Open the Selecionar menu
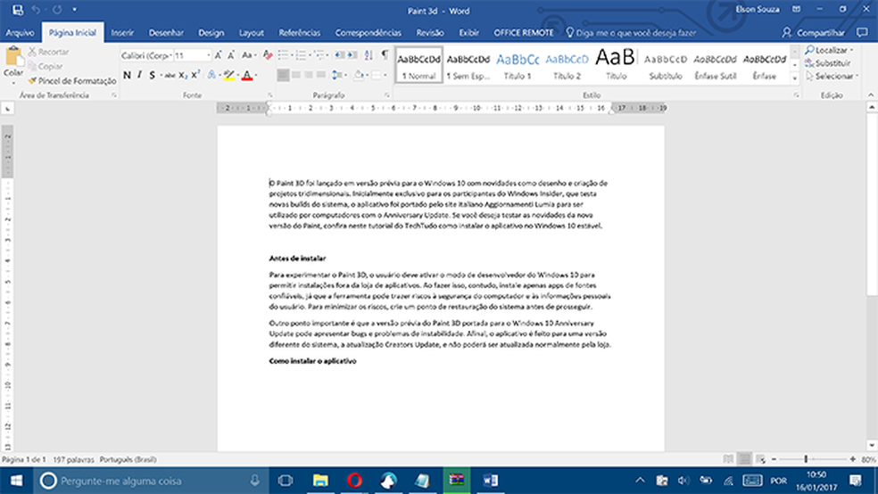The image size is (878, 494). point(832,76)
